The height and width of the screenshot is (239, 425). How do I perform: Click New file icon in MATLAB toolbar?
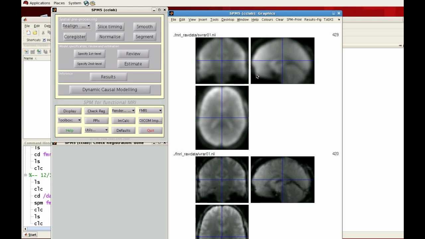tap(28, 33)
